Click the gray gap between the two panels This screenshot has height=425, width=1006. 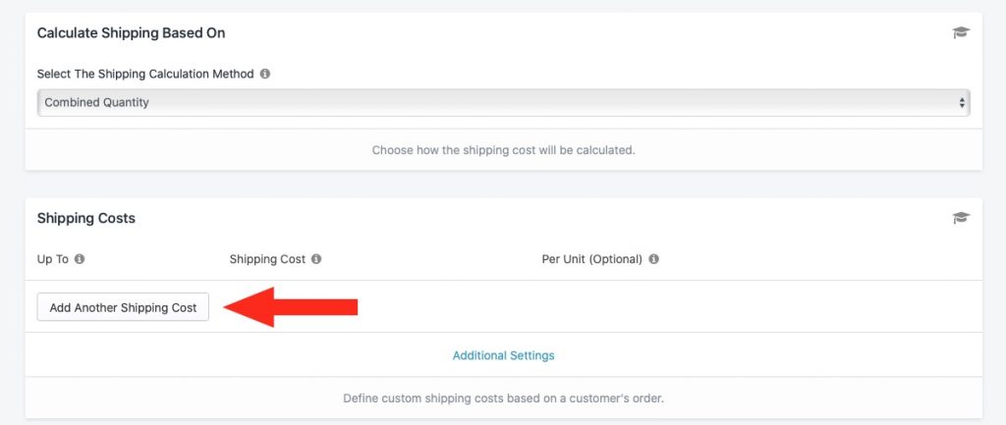(504, 184)
